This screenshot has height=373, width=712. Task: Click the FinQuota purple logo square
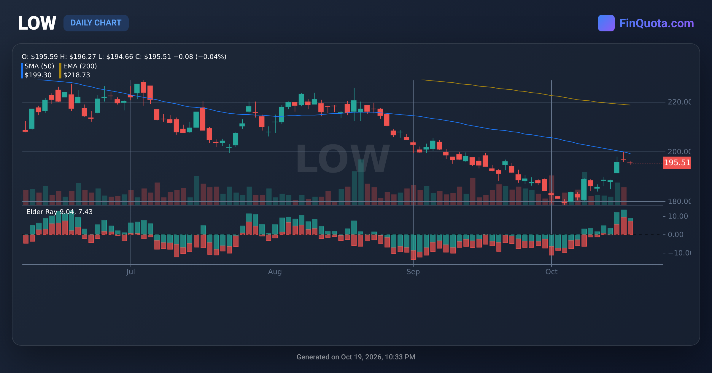pos(606,23)
